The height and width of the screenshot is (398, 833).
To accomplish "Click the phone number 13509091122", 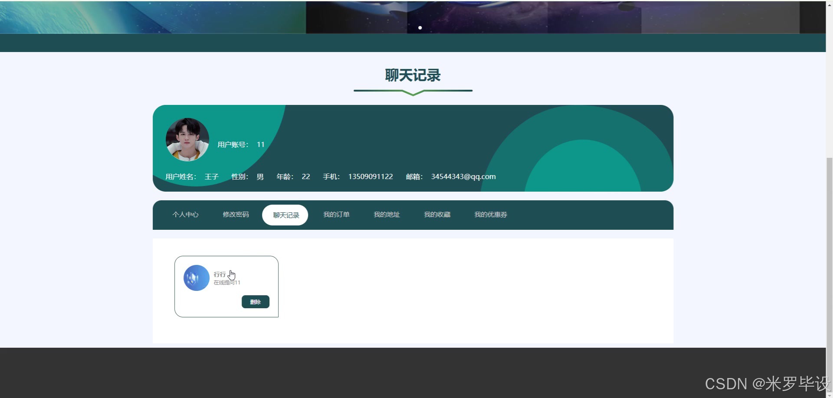I will pyautogui.click(x=371, y=176).
